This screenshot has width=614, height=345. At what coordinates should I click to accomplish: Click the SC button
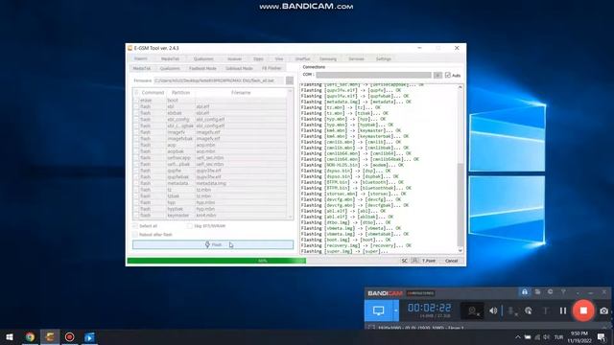click(x=405, y=261)
